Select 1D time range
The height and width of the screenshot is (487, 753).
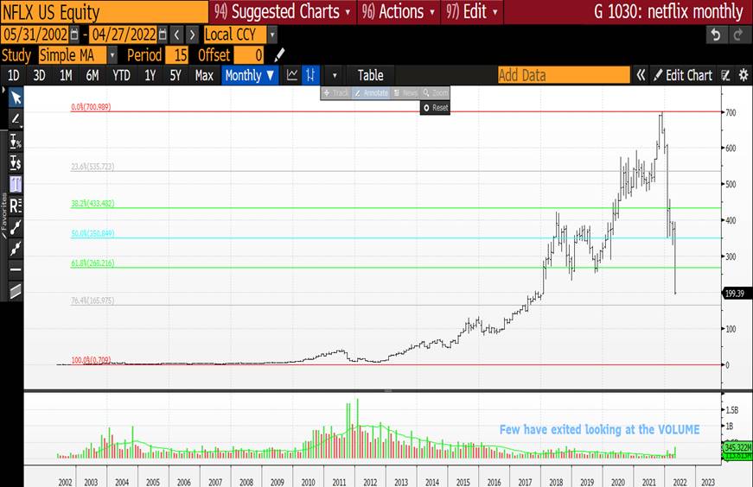tap(14, 75)
